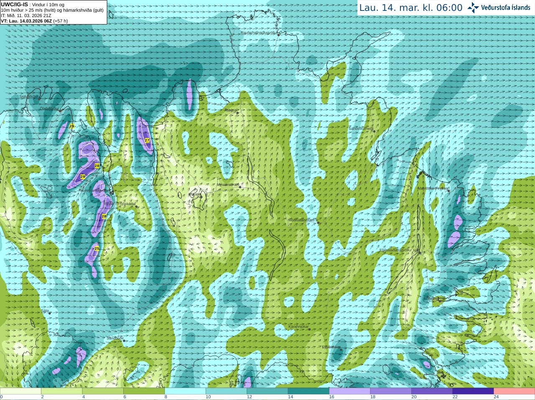Click gust label 28 below Reykir í Fnjóskadal
Screen dimensions: 535x400
tap(104, 216)
